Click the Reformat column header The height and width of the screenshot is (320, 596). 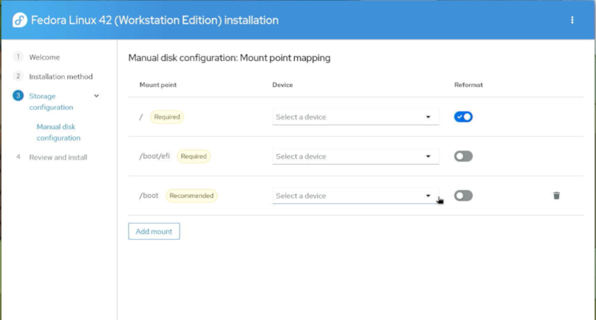(468, 85)
